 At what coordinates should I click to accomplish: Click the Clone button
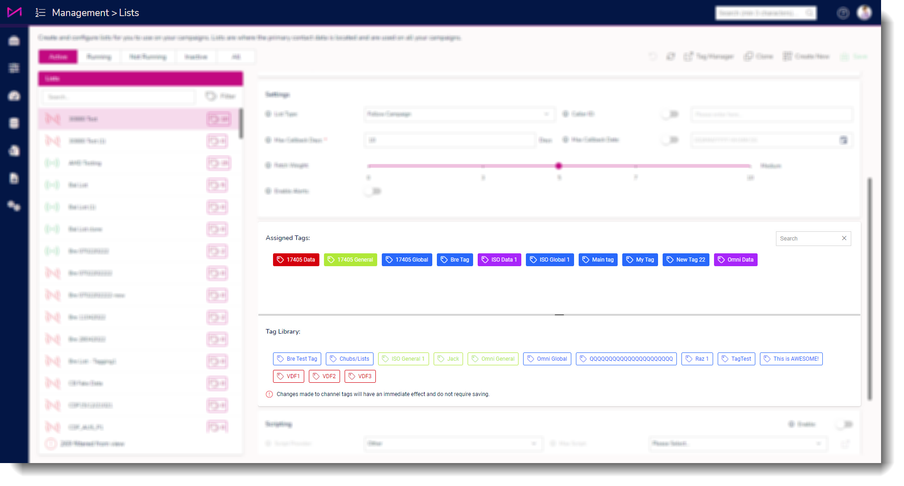(759, 56)
